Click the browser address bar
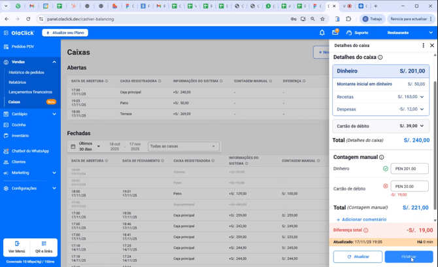The height and width of the screenshot is (267, 438). (167, 19)
